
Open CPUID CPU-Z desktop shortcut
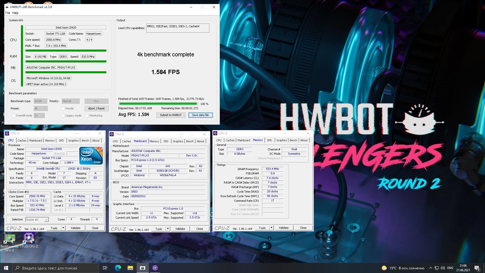point(29,240)
